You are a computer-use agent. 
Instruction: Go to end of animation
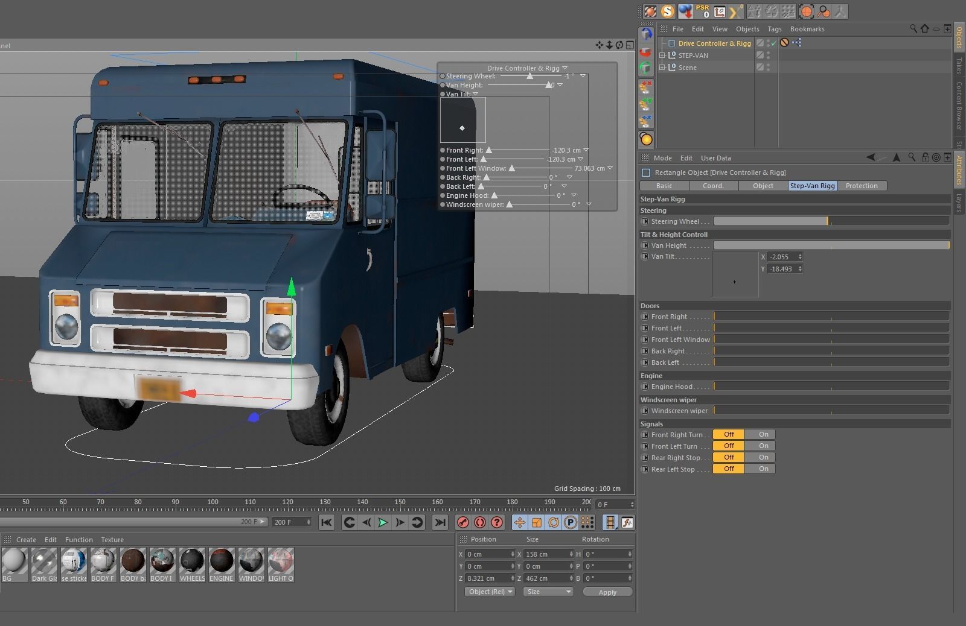point(440,522)
